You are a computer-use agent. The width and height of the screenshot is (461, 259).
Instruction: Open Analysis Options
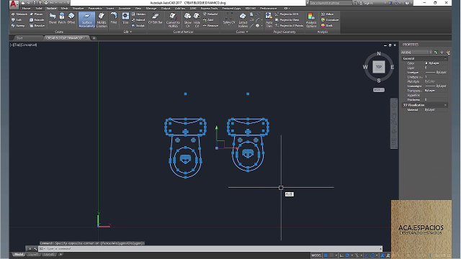coord(310,20)
